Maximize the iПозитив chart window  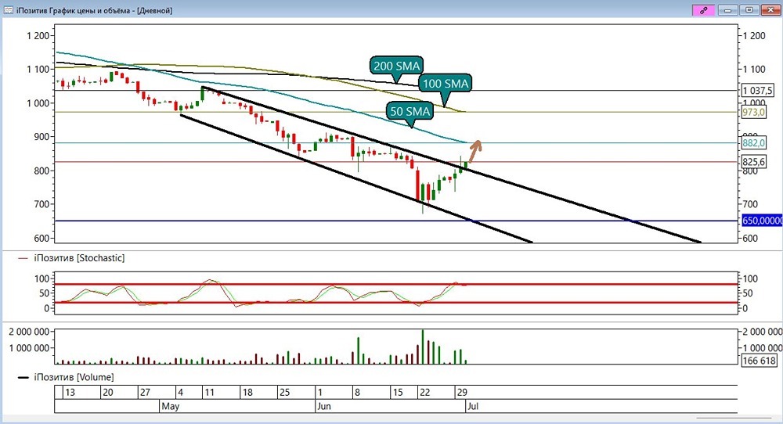click(x=749, y=10)
